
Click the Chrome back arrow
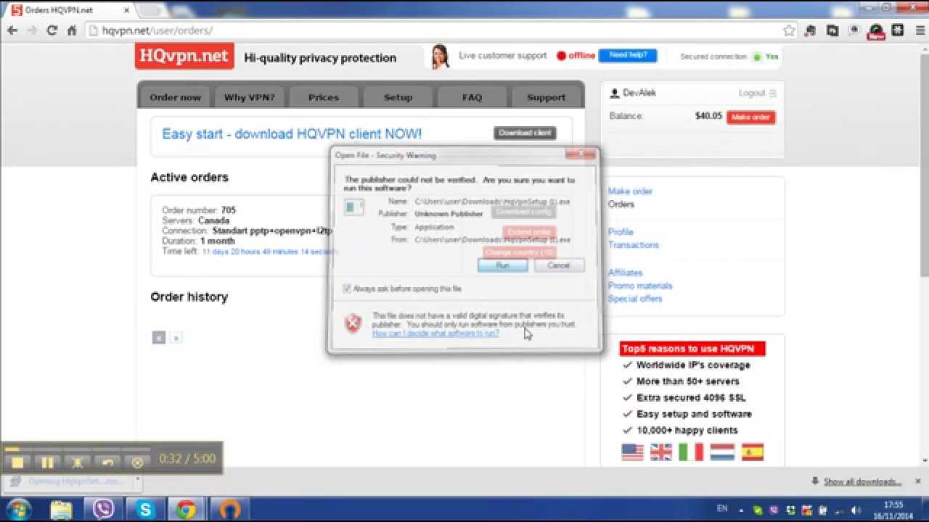(x=12, y=30)
